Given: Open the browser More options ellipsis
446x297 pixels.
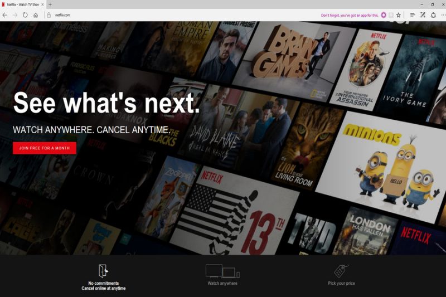Looking at the screenshot, I should (x=443, y=15).
